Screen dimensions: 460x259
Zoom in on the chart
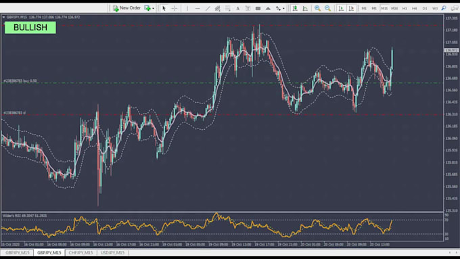point(317,9)
